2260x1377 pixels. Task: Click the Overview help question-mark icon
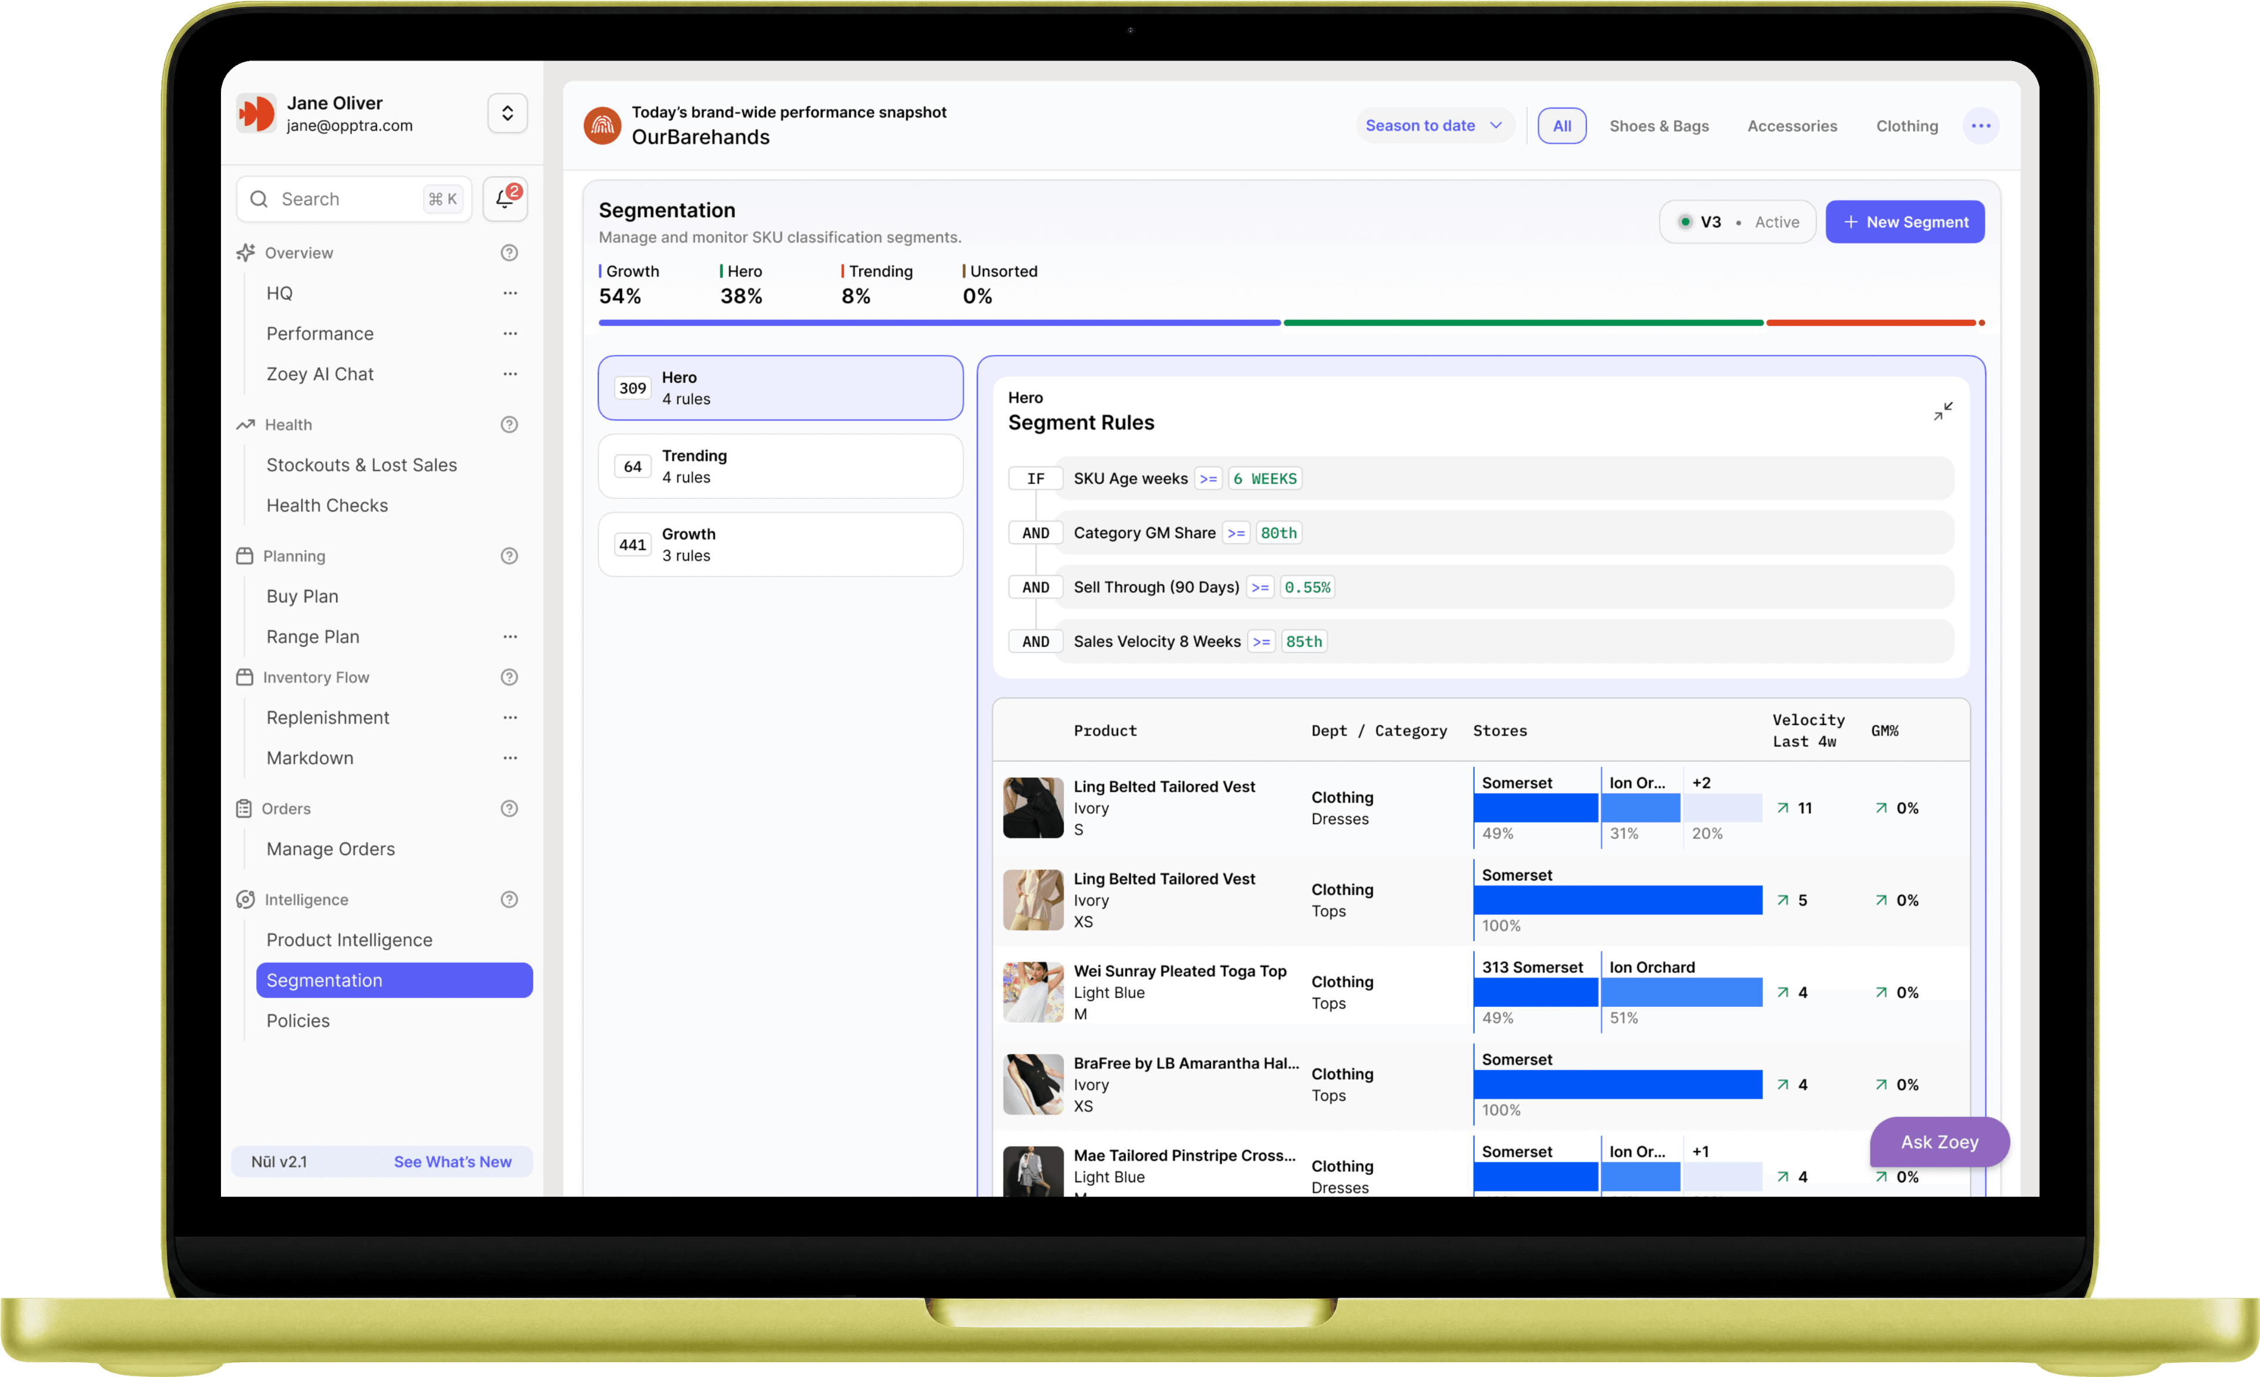tap(509, 253)
